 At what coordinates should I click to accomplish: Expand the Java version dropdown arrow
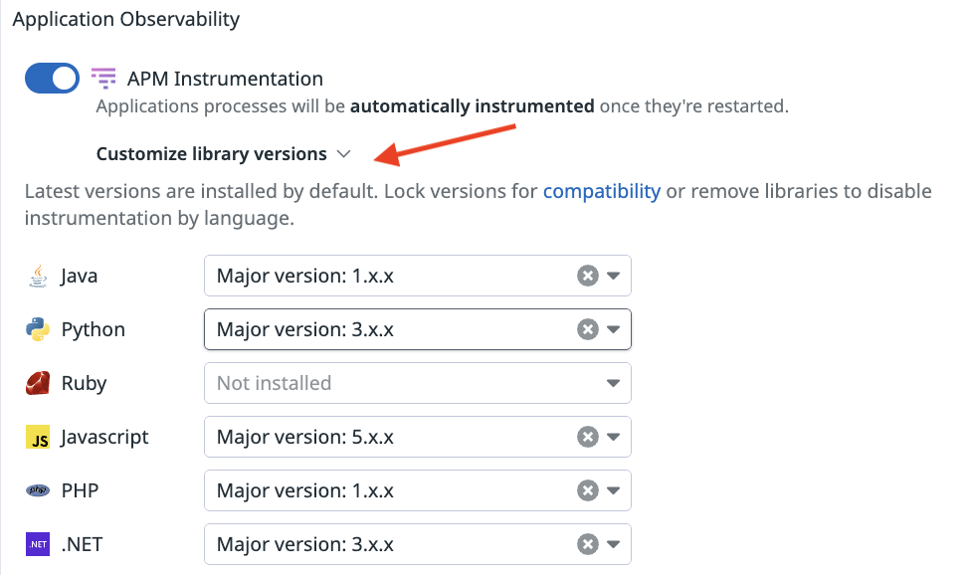[613, 276]
